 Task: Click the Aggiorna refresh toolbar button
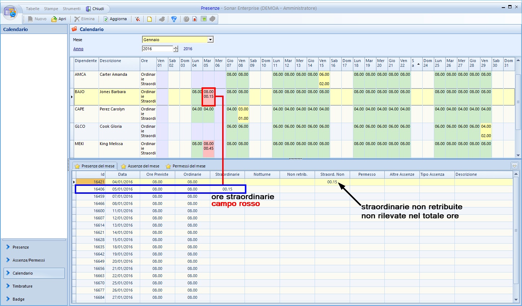pyautogui.click(x=115, y=19)
